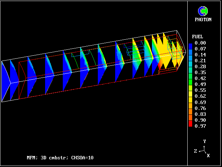This screenshot has height=167, width=222.
Task: Click the caption 'MFM; 3D cmbstr; CHSOA=10'
Action: (60, 158)
